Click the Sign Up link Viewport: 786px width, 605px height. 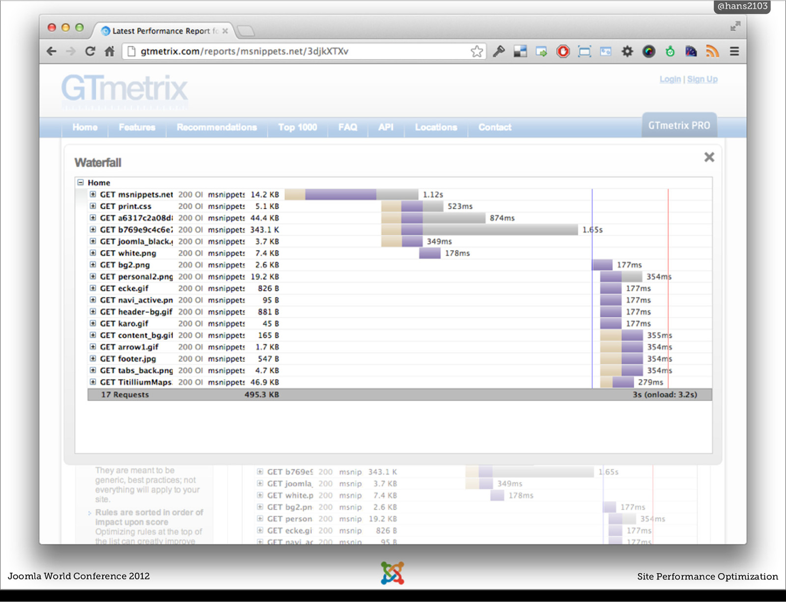(702, 79)
